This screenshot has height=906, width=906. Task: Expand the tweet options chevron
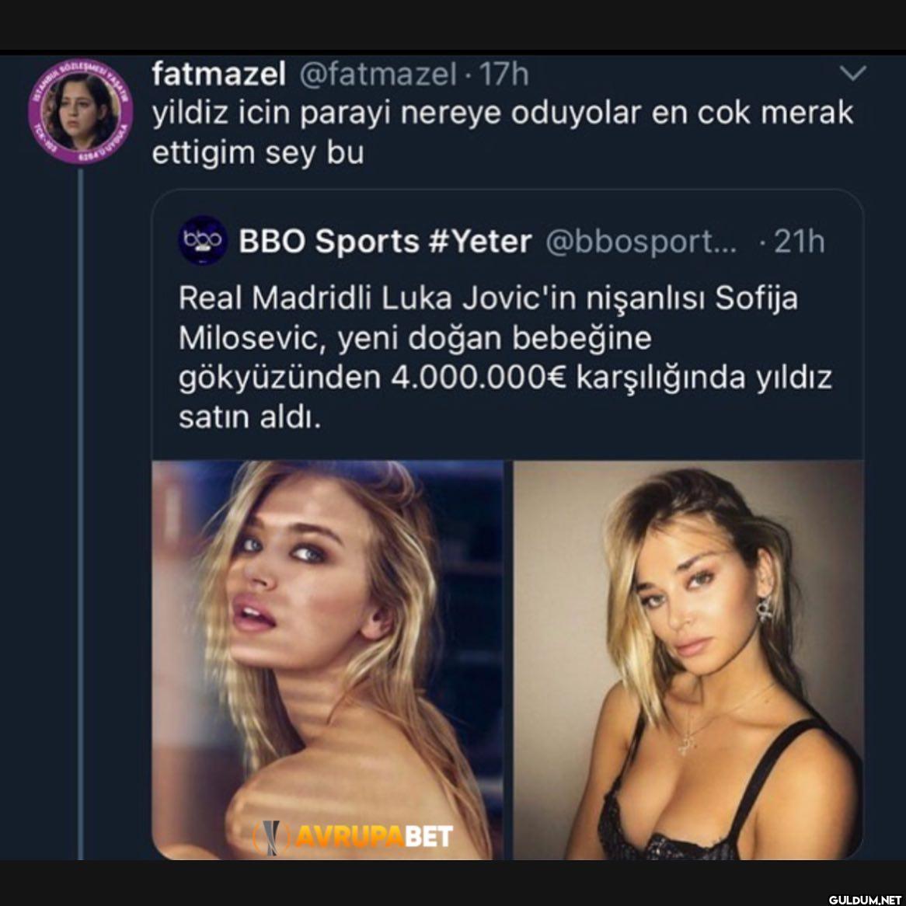click(853, 74)
